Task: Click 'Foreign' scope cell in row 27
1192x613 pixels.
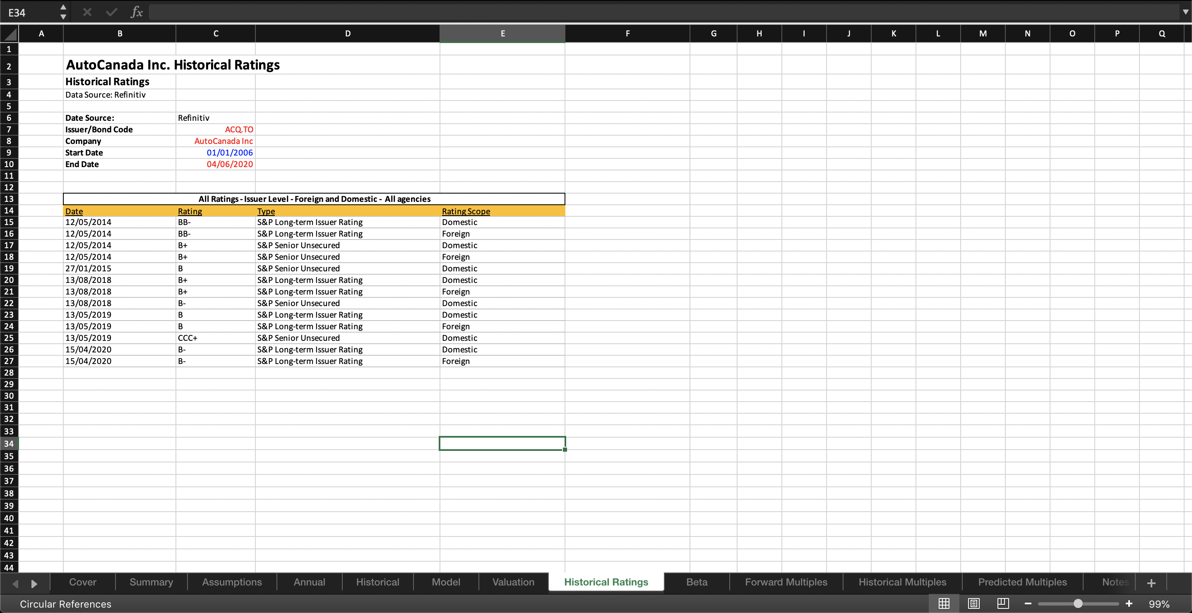Action: pos(502,361)
